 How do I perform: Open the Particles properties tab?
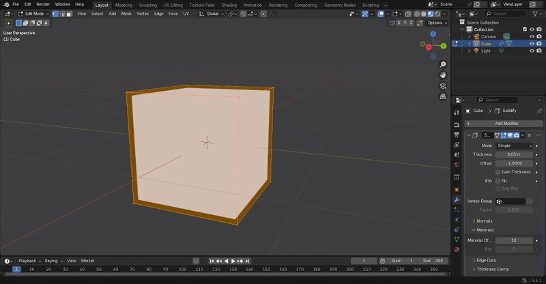coord(457,210)
